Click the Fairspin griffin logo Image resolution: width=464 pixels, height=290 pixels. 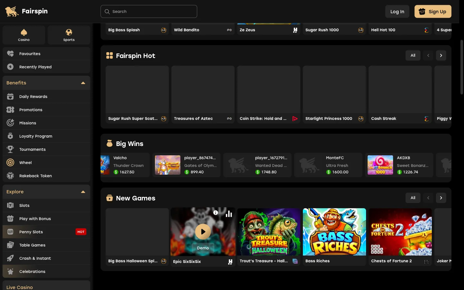[x=12, y=11]
